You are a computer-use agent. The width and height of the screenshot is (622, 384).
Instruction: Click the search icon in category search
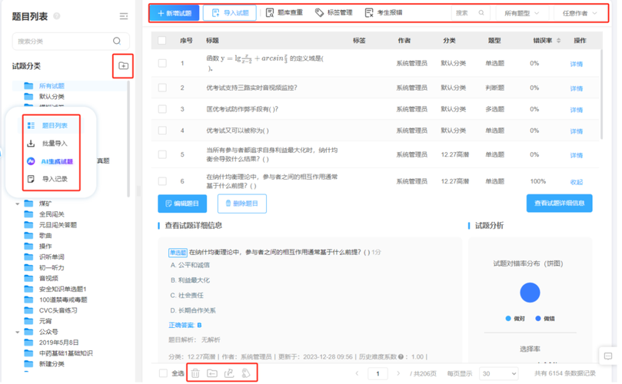117,41
